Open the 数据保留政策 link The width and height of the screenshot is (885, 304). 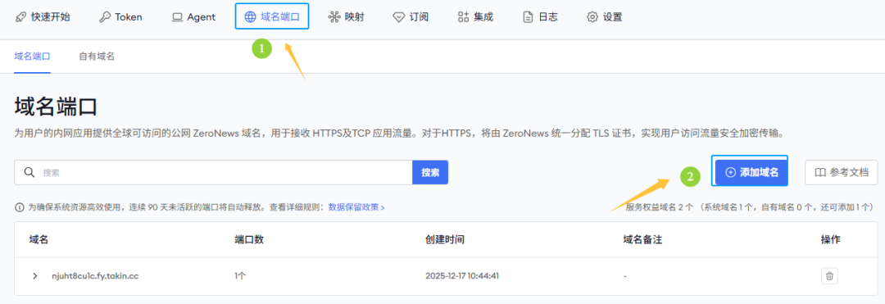356,207
